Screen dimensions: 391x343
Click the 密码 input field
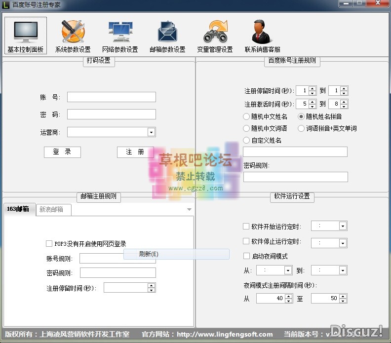[x=112, y=114]
